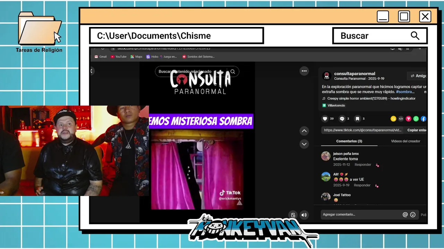Repost using the yellow repost icon
The image size is (444, 249).
[393, 119]
